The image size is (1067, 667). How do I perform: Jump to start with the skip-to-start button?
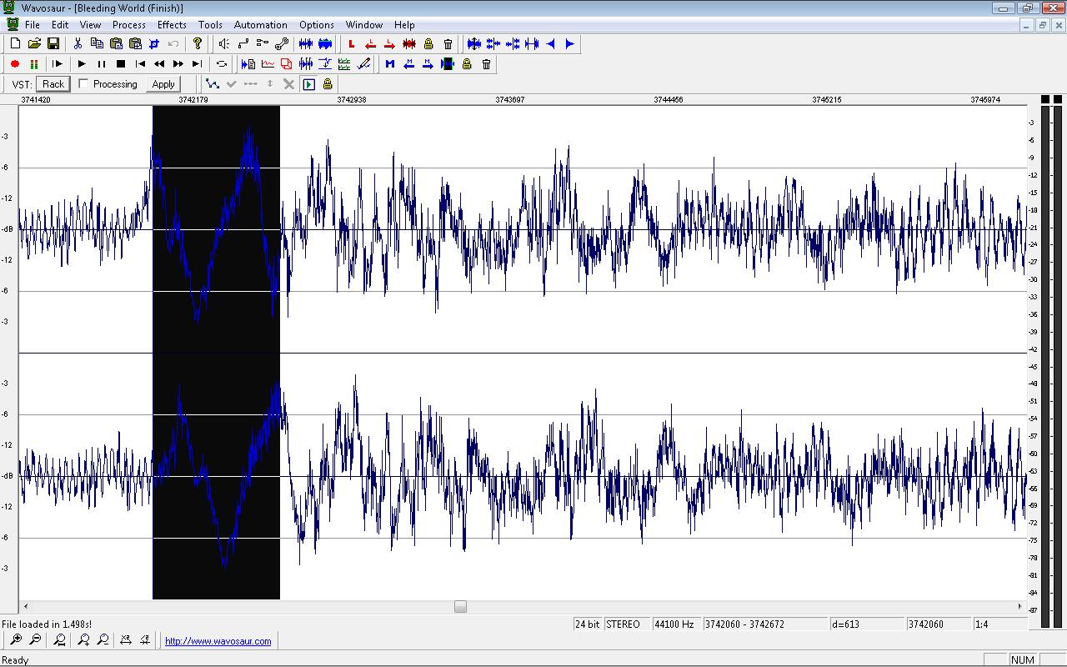[x=140, y=64]
